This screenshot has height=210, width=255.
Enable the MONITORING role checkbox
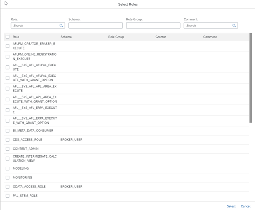click(7, 178)
